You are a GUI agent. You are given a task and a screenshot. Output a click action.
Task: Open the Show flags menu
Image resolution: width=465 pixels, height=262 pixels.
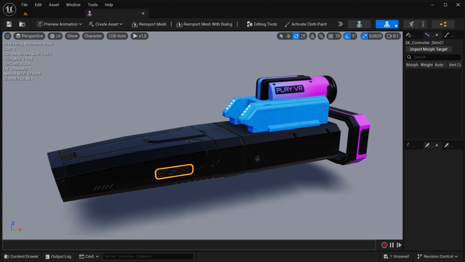point(72,36)
